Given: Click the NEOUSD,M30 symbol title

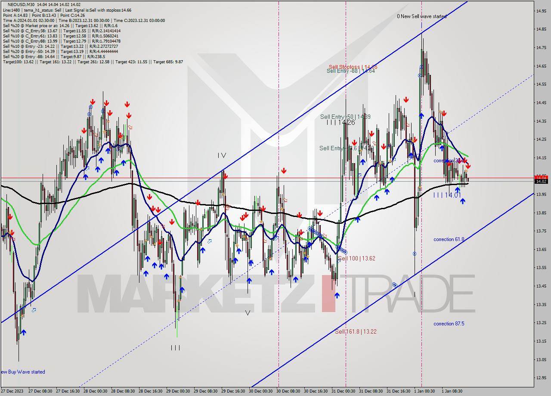Looking at the screenshot, I should 21,5.
